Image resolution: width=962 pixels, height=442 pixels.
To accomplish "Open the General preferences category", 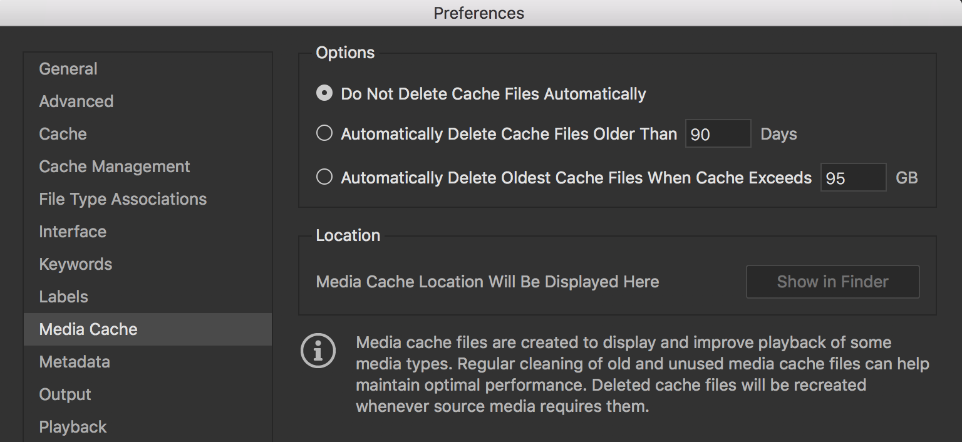I will 68,69.
